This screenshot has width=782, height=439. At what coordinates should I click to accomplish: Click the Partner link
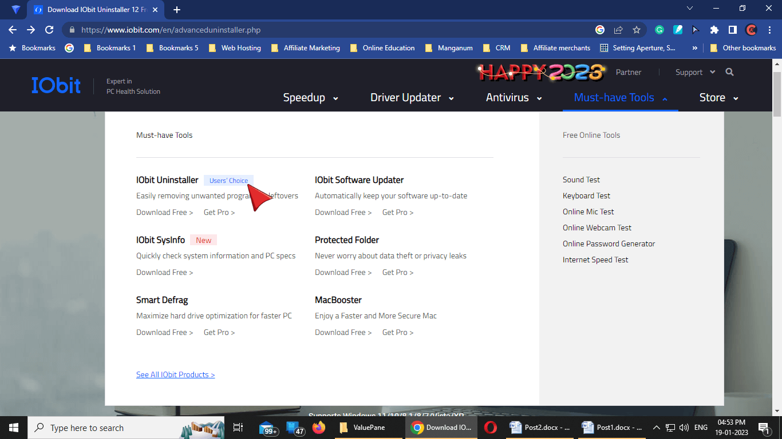[x=629, y=72]
